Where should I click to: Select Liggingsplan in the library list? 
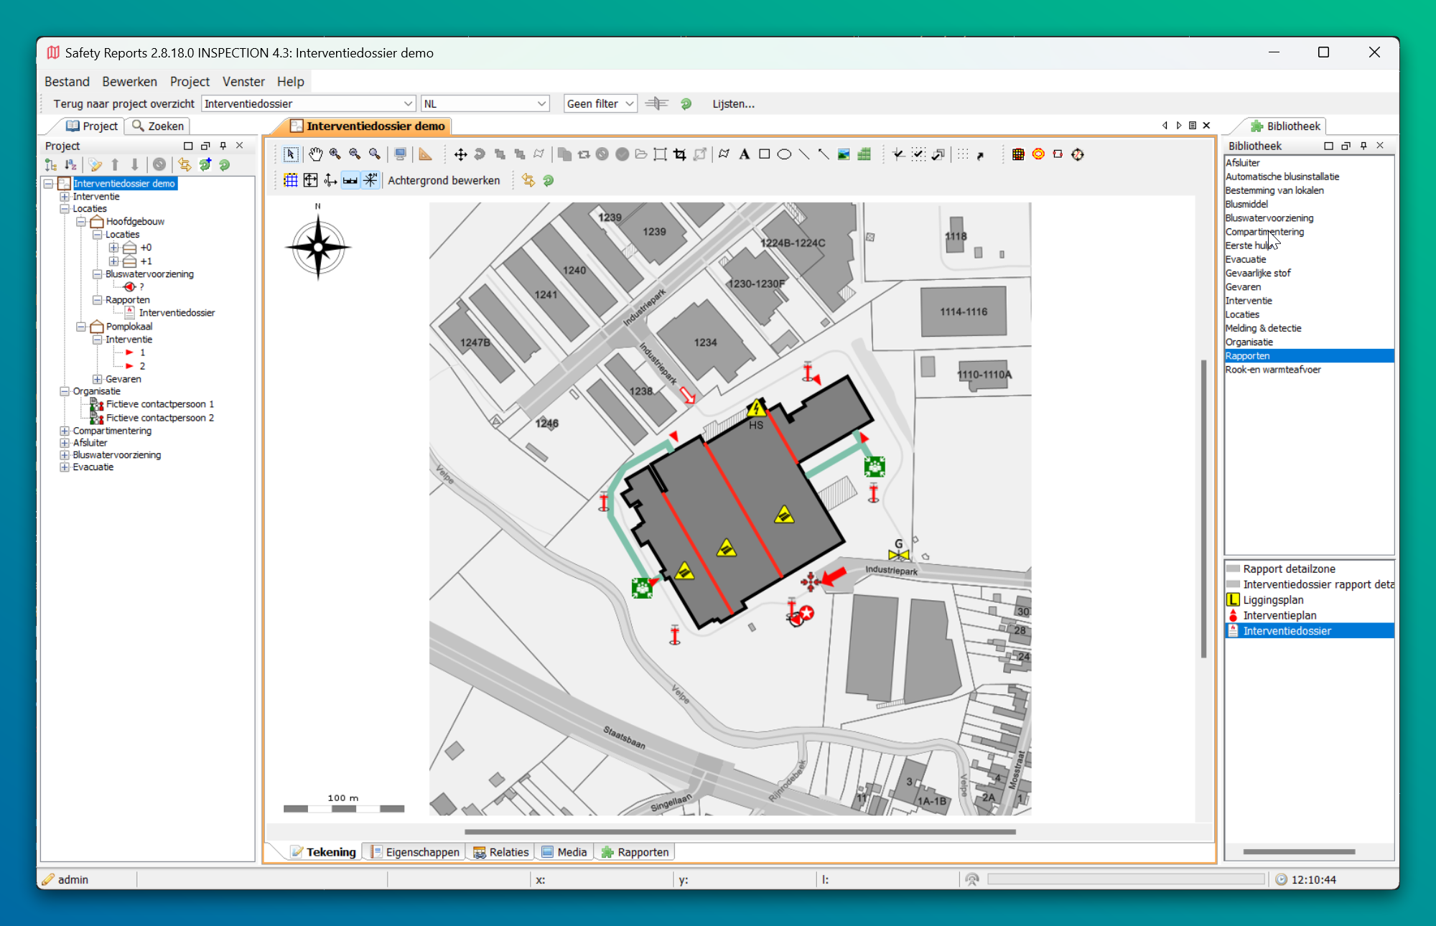pyautogui.click(x=1273, y=600)
